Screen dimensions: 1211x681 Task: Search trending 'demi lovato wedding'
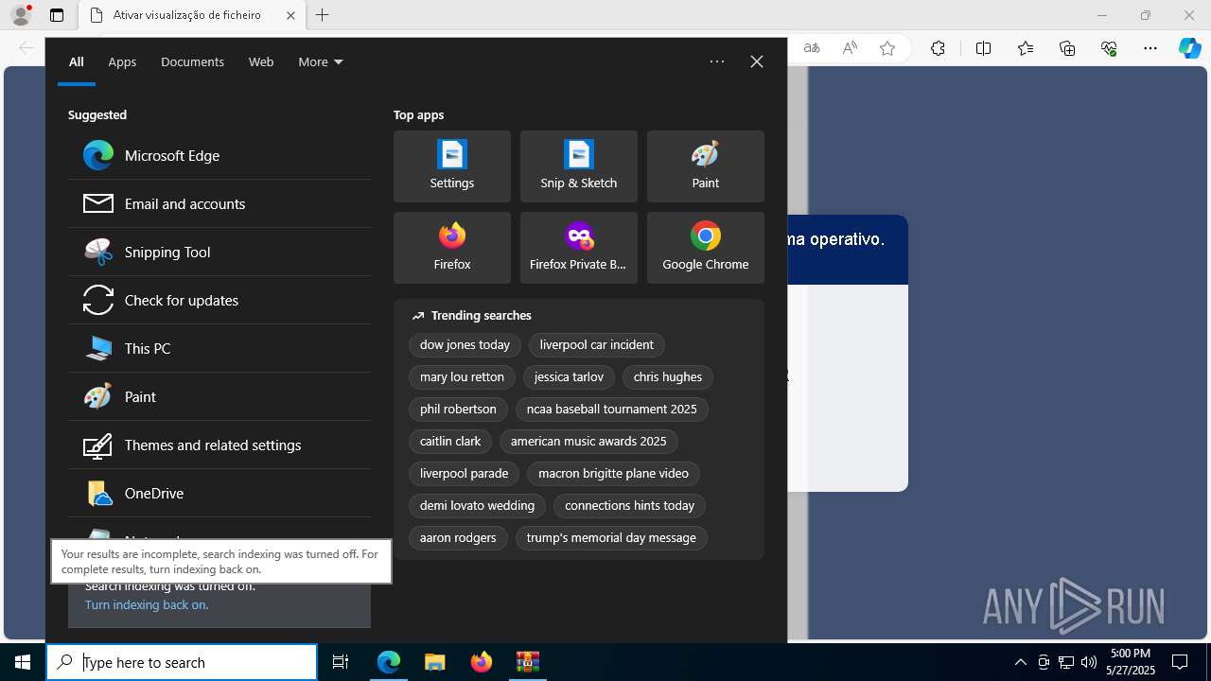(x=477, y=506)
